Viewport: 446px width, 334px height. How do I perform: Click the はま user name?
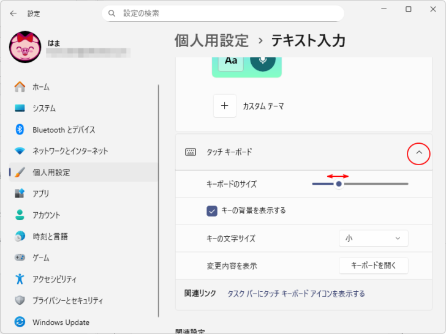point(54,43)
